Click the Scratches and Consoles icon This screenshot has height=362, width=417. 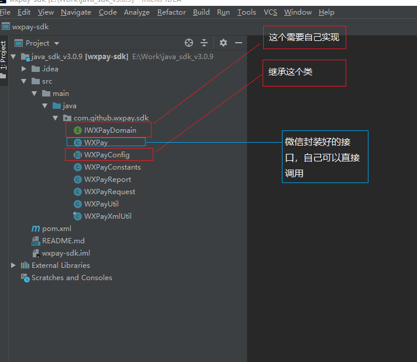click(25, 278)
